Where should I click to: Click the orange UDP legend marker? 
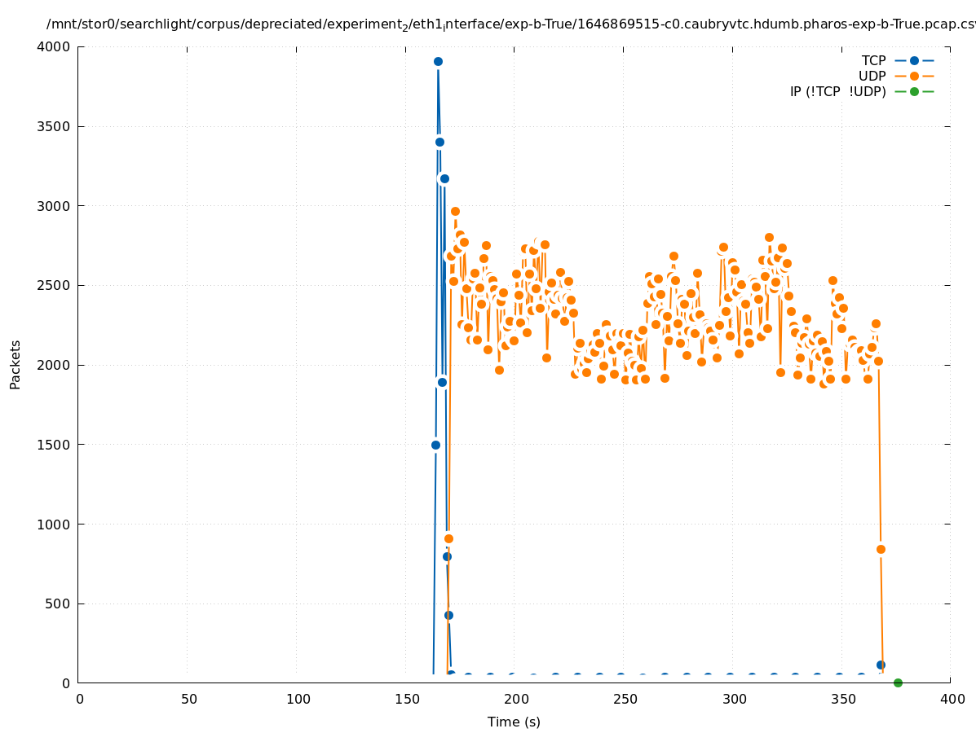pyautogui.click(x=914, y=76)
